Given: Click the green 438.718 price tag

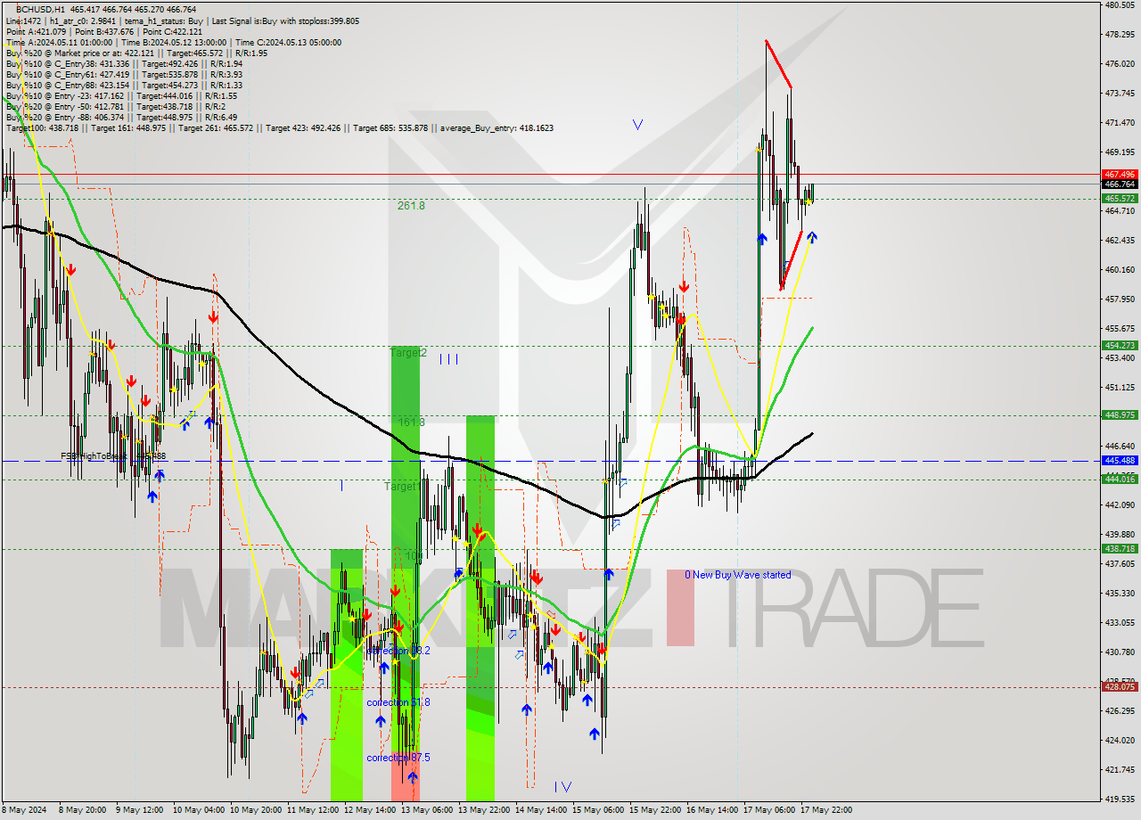Looking at the screenshot, I should (x=1120, y=549).
